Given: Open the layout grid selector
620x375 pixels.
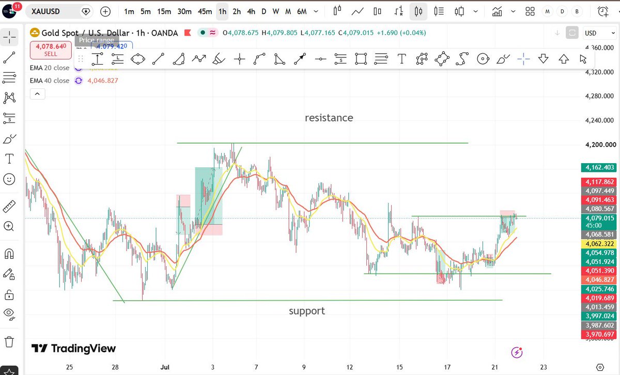Looking at the screenshot, I should tap(530, 11).
